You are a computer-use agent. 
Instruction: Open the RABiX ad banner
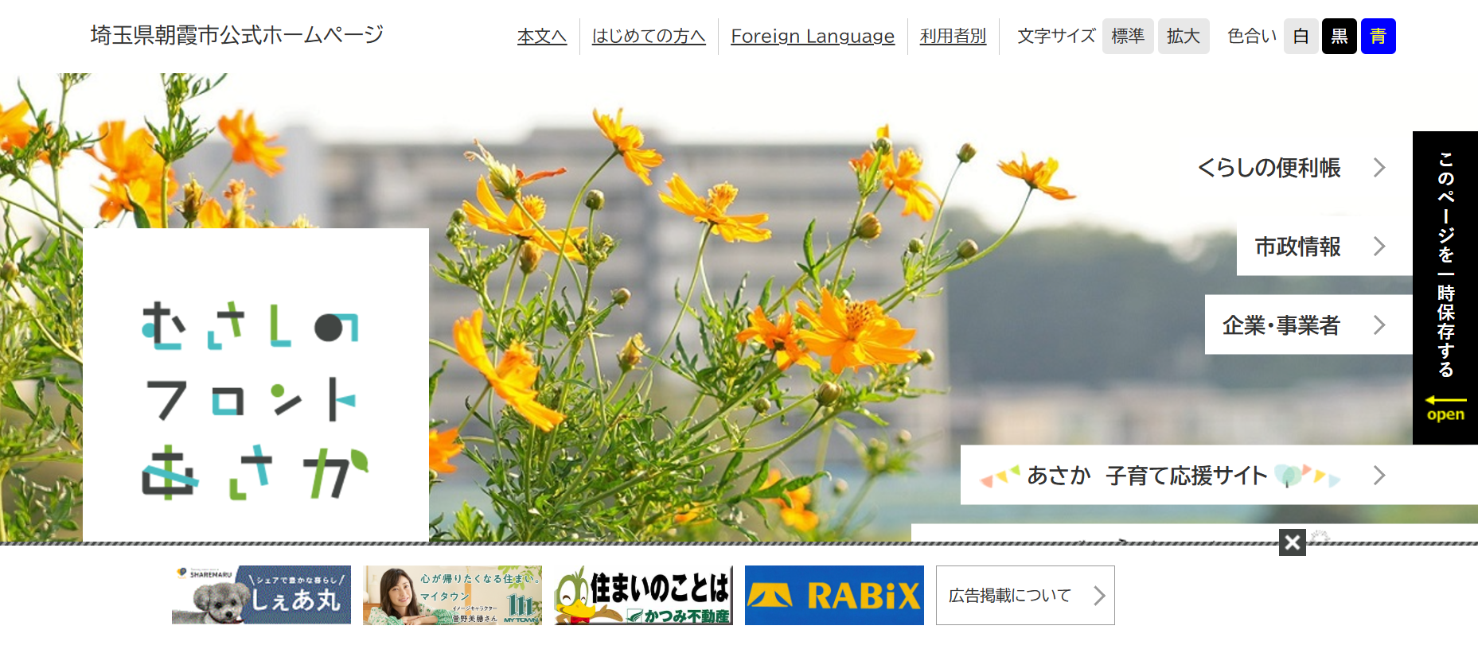pos(834,595)
